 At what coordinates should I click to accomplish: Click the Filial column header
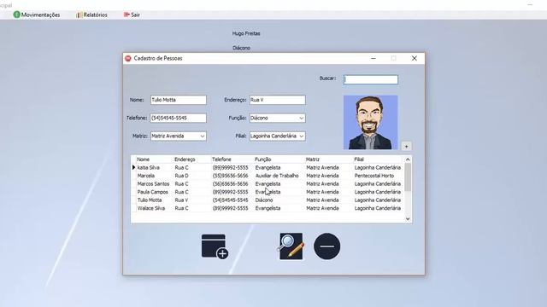pos(359,159)
